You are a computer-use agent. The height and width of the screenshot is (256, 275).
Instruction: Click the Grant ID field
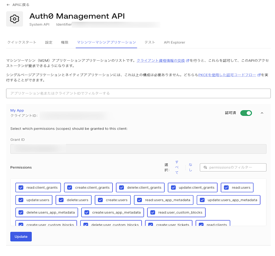[x=138, y=149]
